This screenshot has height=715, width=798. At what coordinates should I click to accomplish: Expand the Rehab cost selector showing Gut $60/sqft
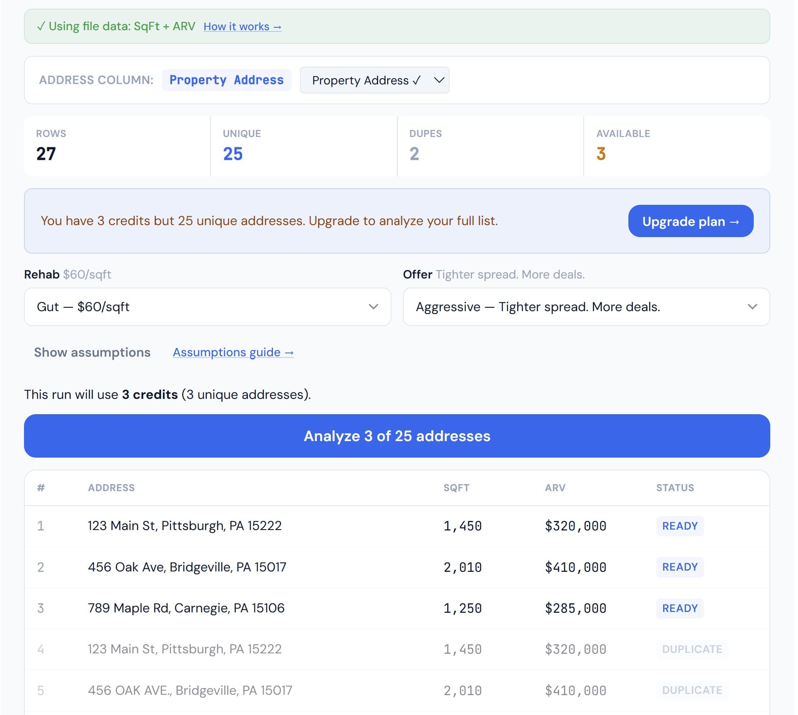coord(207,307)
